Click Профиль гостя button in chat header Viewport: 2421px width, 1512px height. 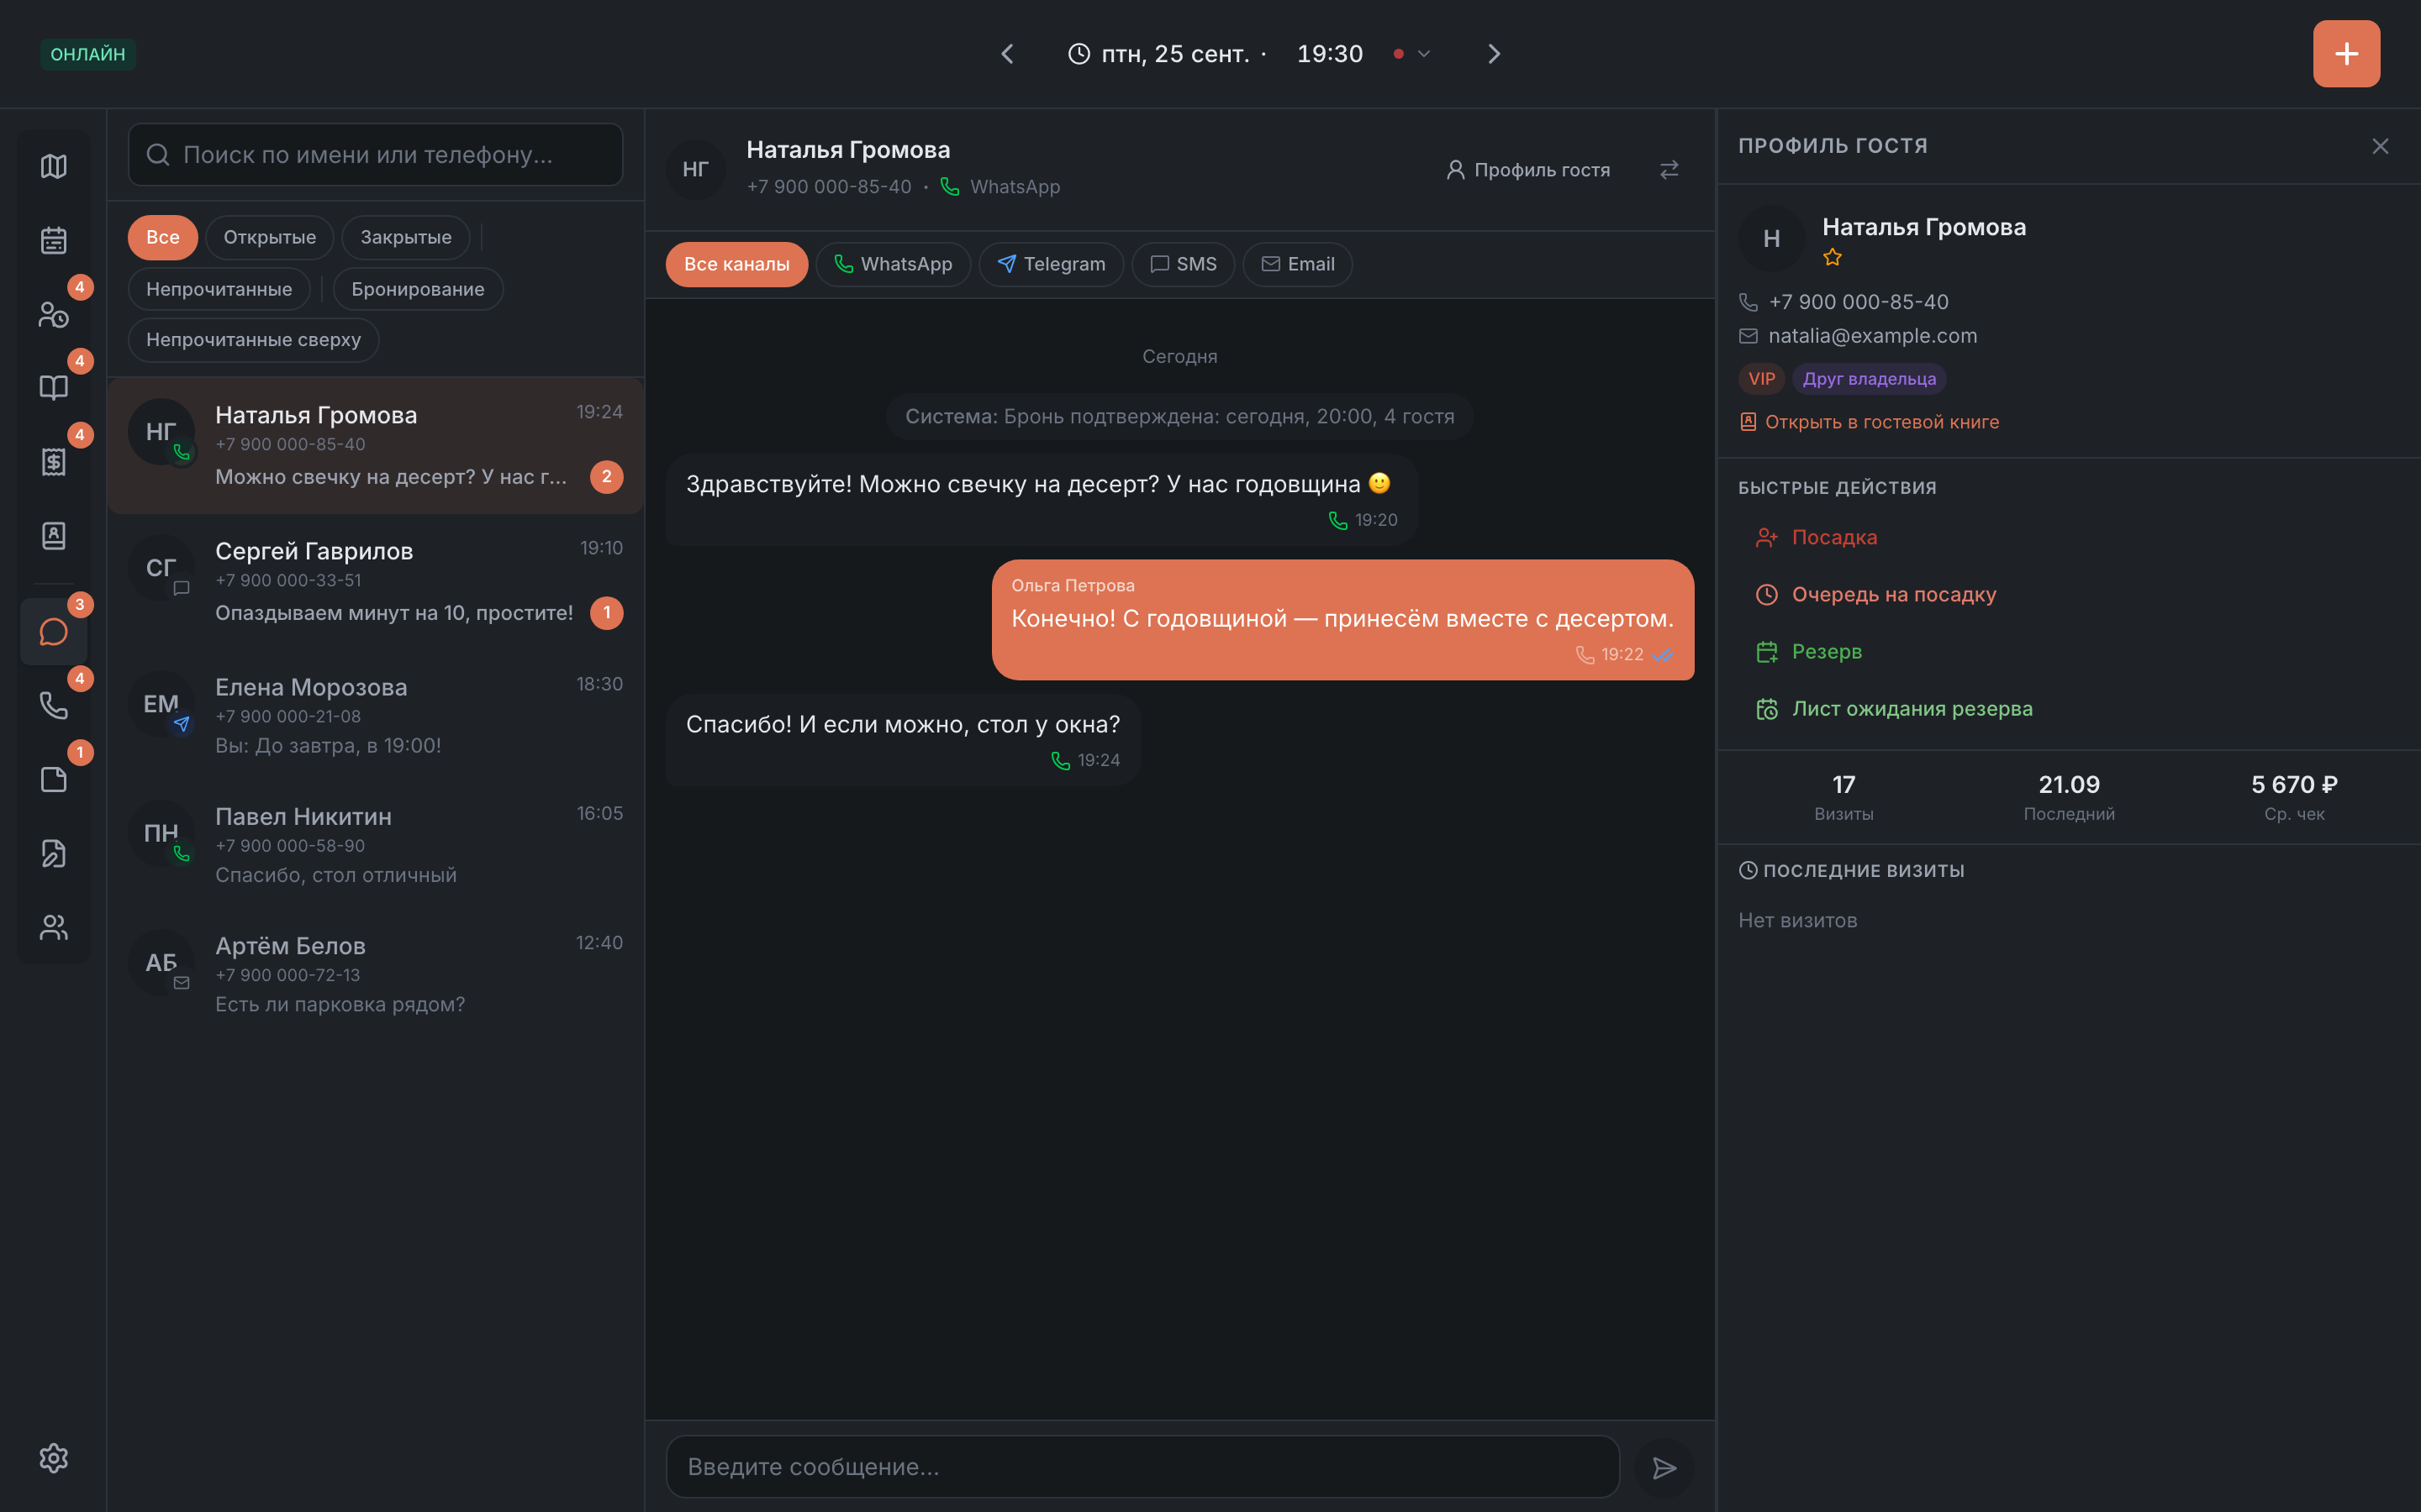1527,170
